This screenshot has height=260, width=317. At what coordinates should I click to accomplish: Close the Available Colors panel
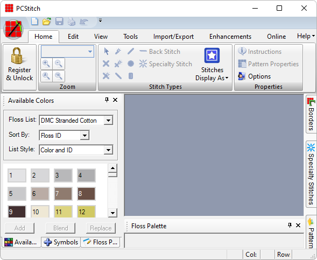pos(115,100)
